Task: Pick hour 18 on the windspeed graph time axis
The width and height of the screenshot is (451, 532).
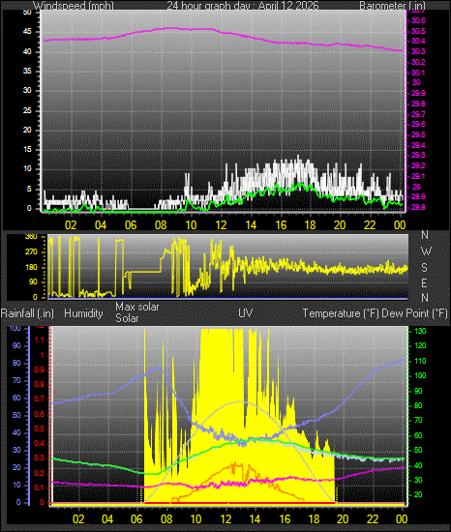Action: coord(310,225)
